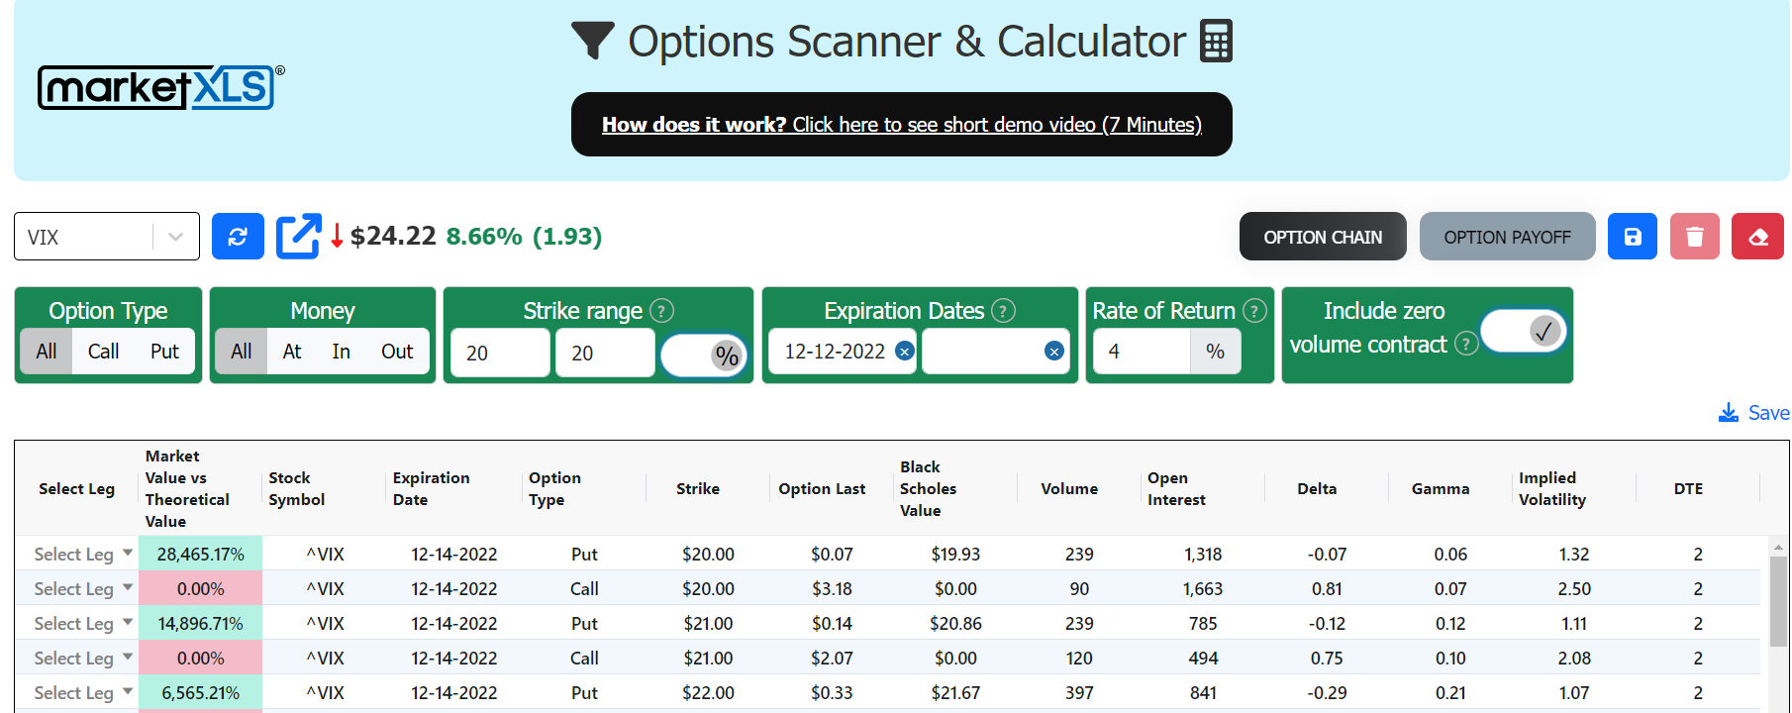The height and width of the screenshot is (713, 1792).
Task: Click the Rate of Return percent button
Action: pyautogui.click(x=1215, y=352)
